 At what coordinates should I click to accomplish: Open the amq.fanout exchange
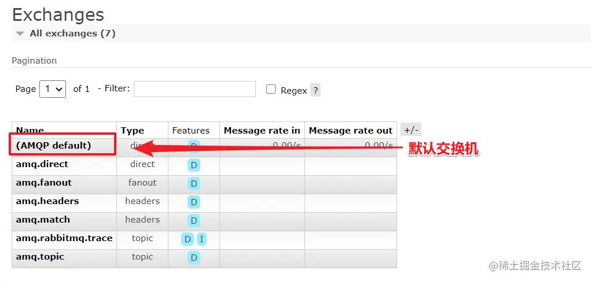pos(44,183)
